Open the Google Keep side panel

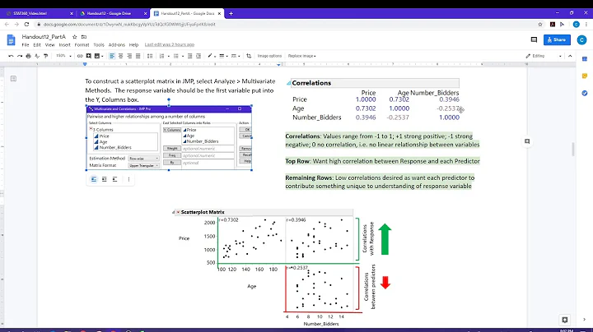[585, 76]
